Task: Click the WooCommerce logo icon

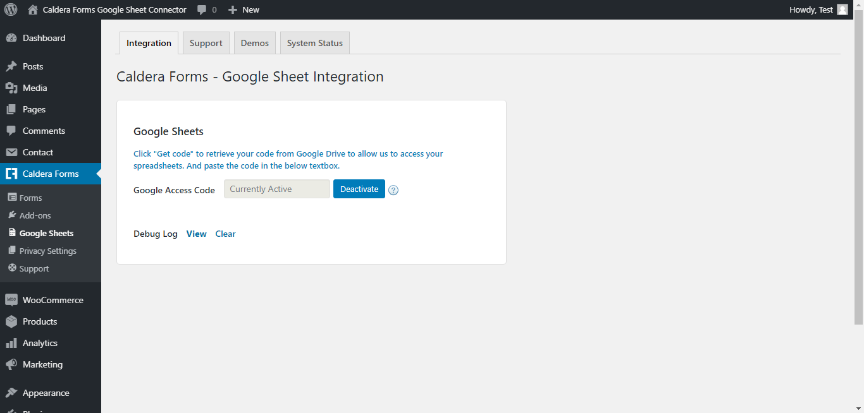Action: pos(11,300)
